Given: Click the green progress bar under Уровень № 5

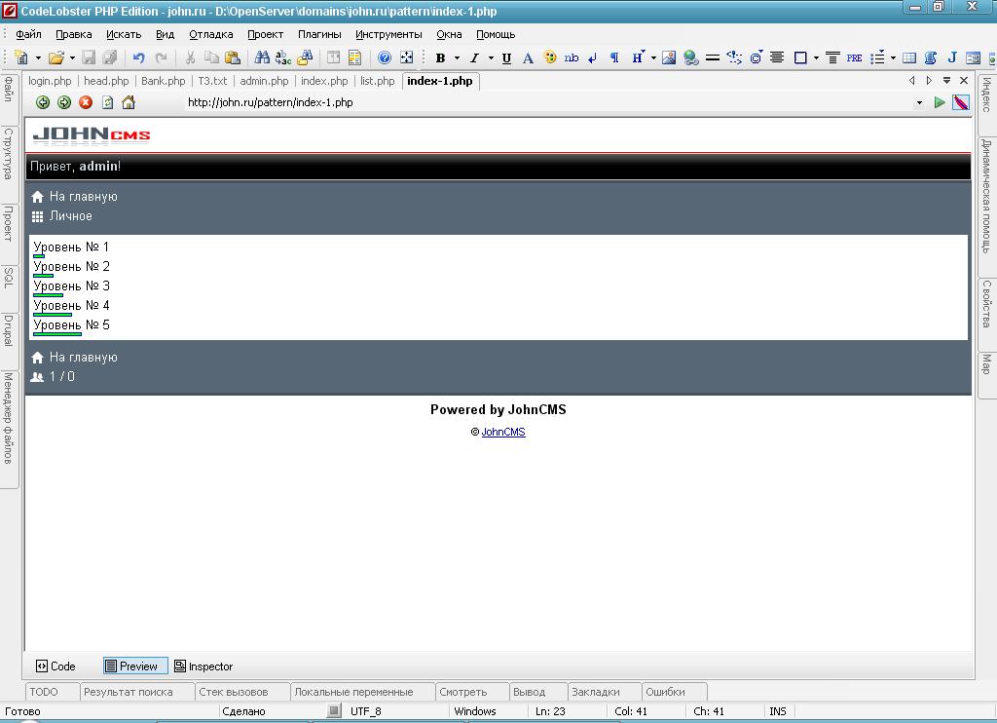Looking at the screenshot, I should pyautogui.click(x=57, y=334).
